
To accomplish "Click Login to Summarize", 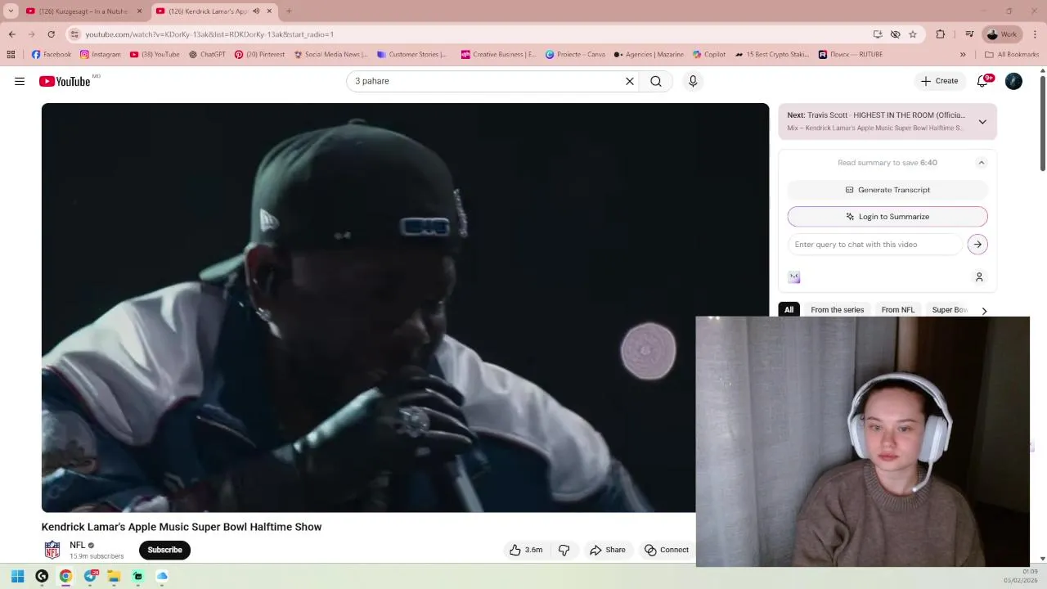I will [887, 217].
